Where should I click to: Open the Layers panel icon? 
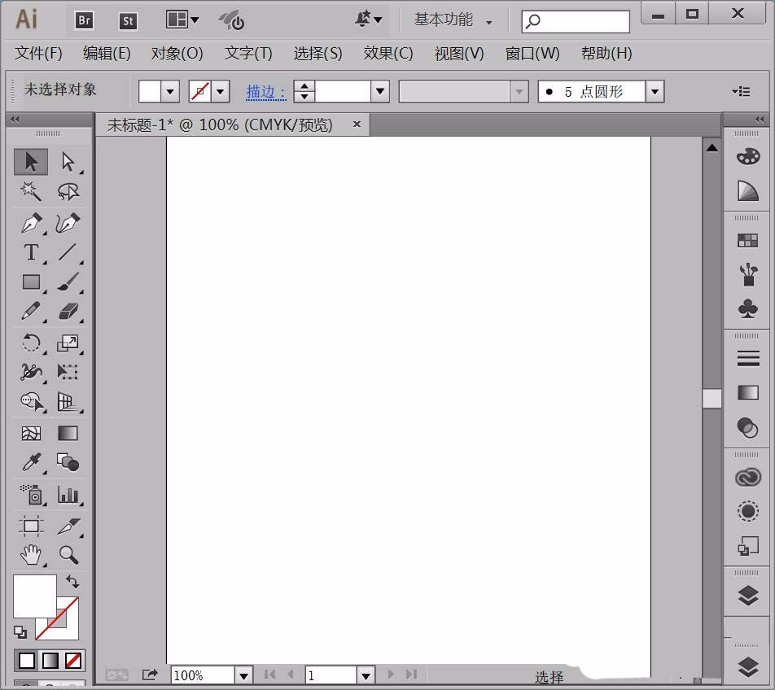click(x=747, y=596)
